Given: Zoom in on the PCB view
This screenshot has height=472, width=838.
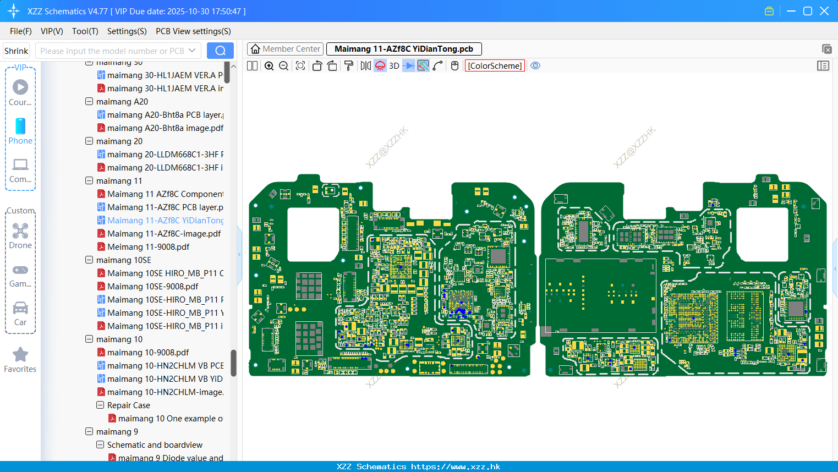Looking at the screenshot, I should click(x=269, y=65).
